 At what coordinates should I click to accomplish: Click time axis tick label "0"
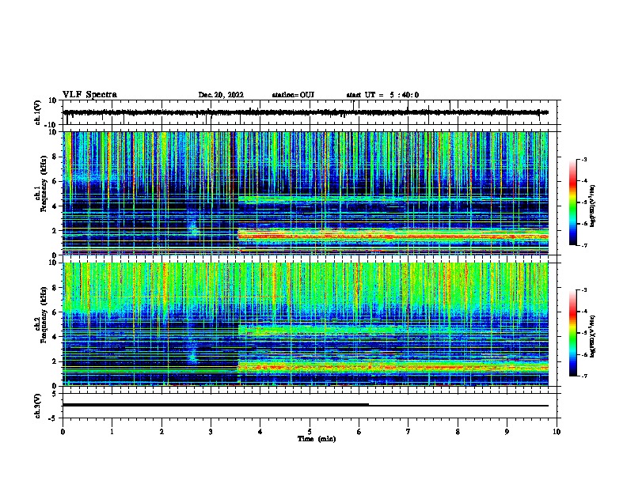click(x=63, y=432)
